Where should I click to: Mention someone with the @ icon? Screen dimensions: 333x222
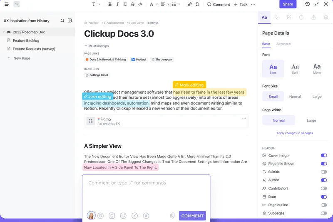click(100, 216)
